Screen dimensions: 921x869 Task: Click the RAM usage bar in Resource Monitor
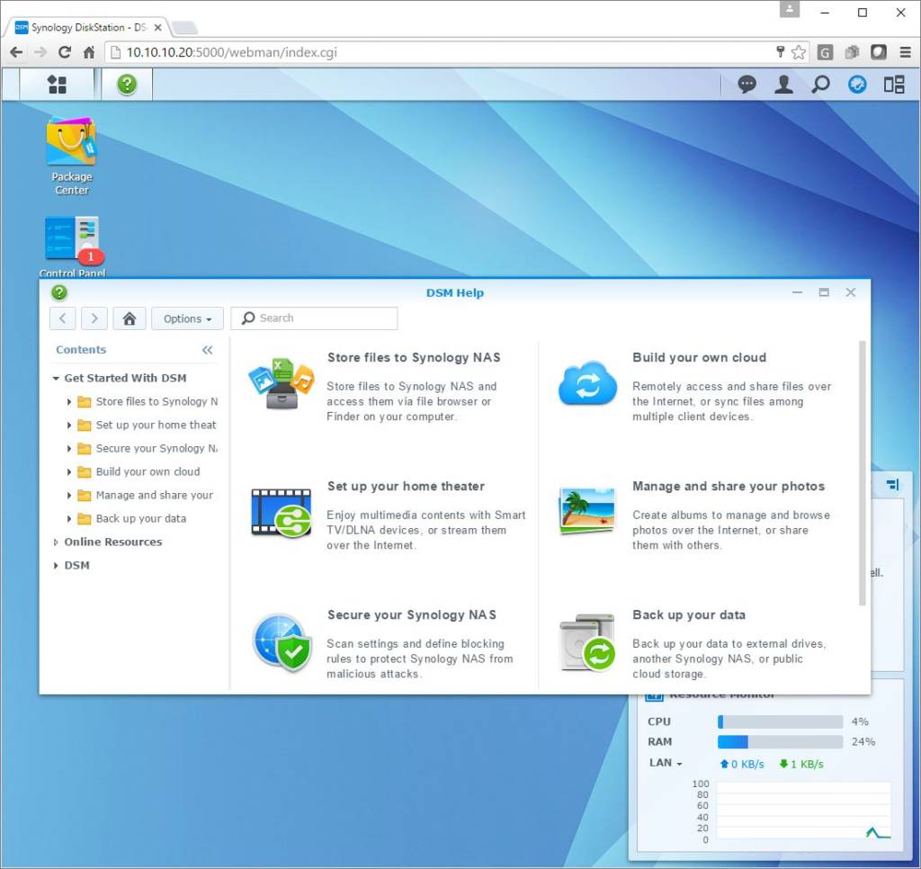780,742
